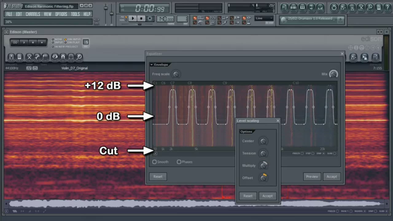
Task: Enable the Smooth checkbox in Equalizer
Action: pos(154,162)
